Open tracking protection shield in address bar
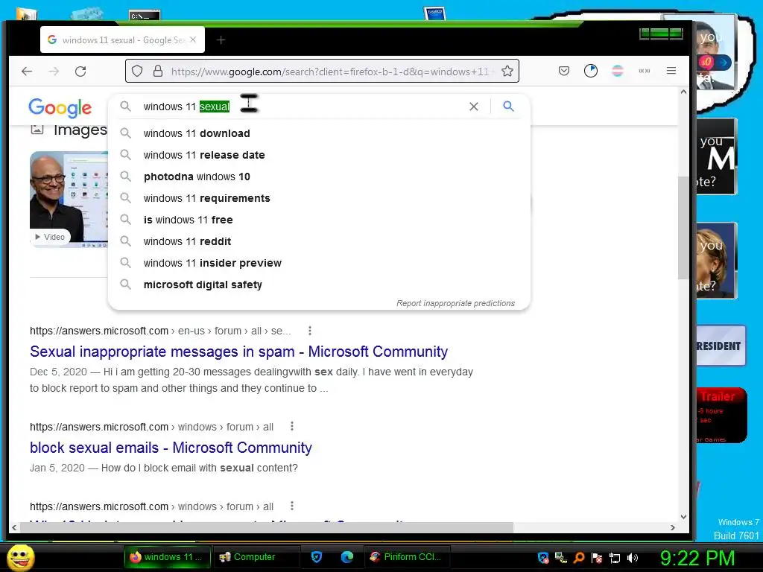 137,71
